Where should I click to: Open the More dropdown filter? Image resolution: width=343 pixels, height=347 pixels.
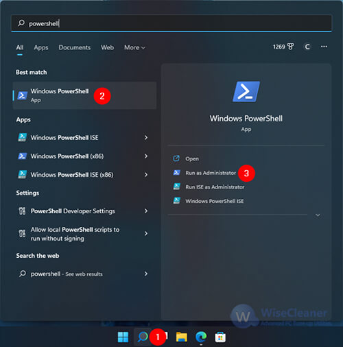pyautogui.click(x=134, y=47)
